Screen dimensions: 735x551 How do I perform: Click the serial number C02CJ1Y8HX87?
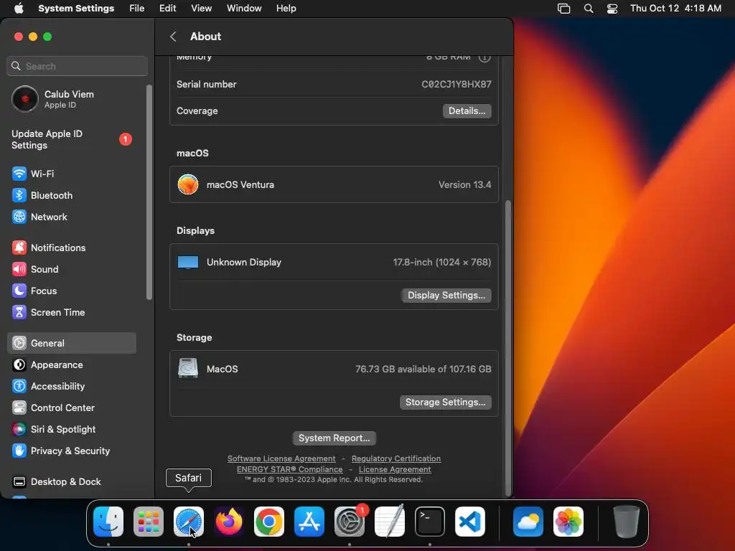tap(456, 85)
